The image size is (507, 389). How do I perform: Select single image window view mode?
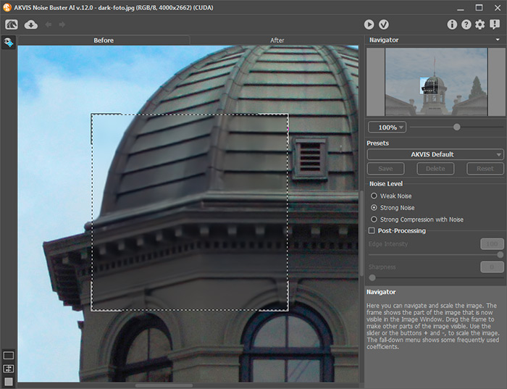click(9, 356)
